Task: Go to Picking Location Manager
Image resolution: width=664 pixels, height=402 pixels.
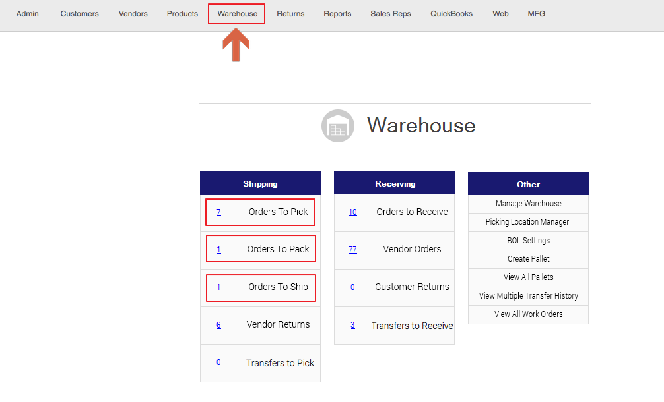Action: 527,222
